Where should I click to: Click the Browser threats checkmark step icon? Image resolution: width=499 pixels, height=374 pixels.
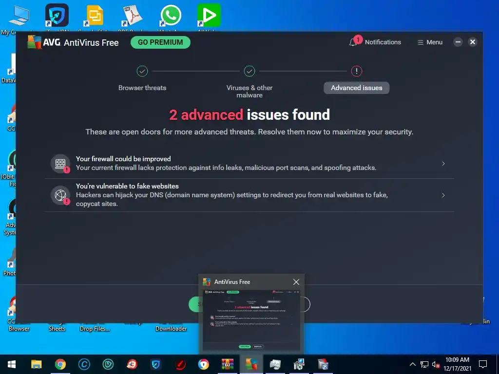click(142, 71)
